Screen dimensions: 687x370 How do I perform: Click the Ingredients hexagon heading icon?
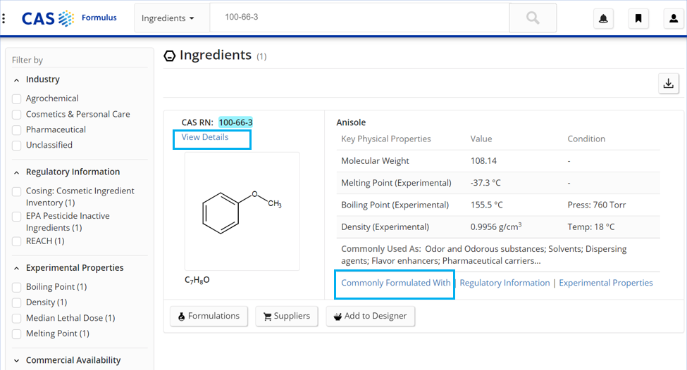(170, 56)
